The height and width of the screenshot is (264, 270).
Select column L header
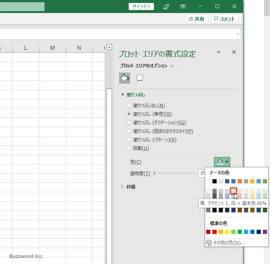tap(26, 48)
